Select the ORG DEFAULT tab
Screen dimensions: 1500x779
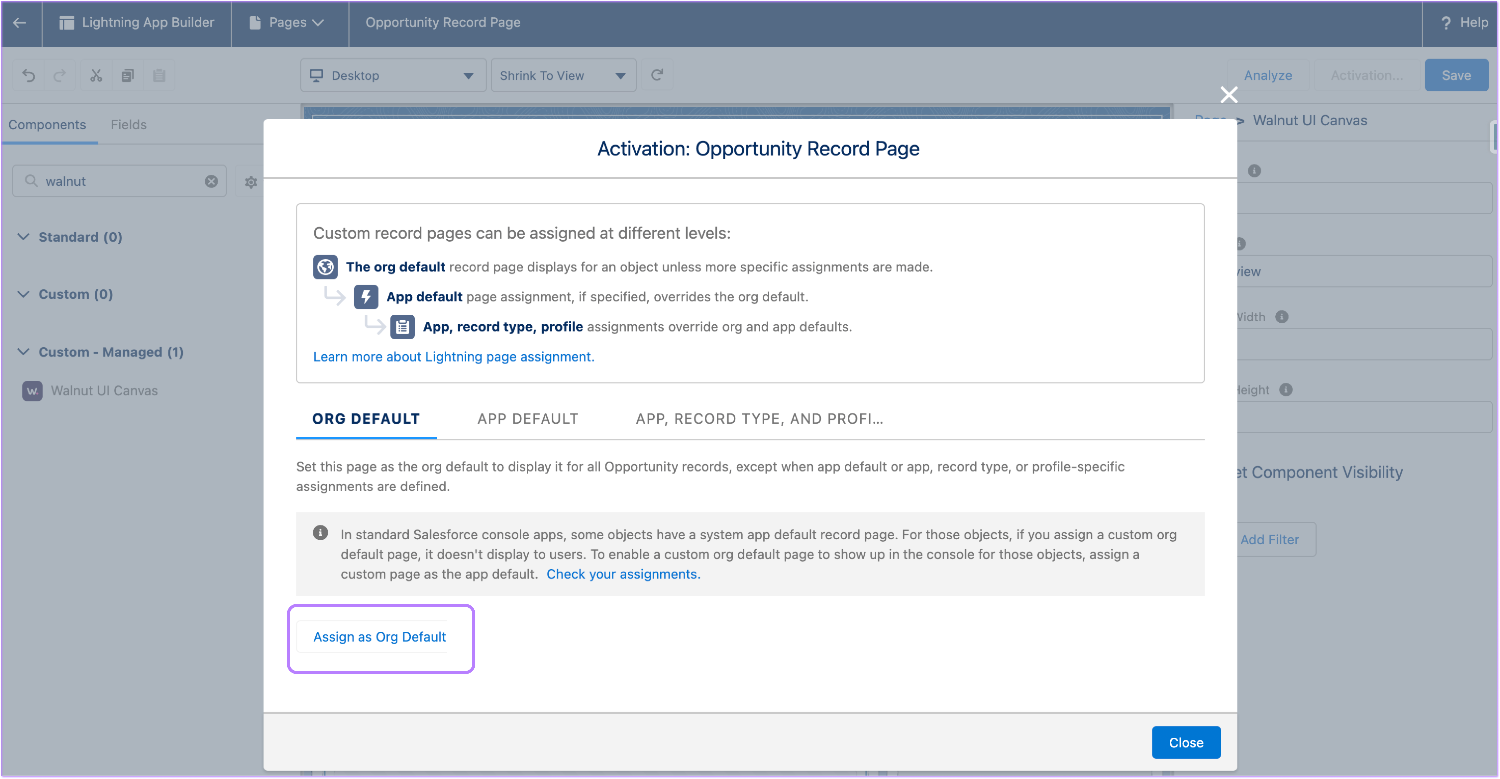366,419
